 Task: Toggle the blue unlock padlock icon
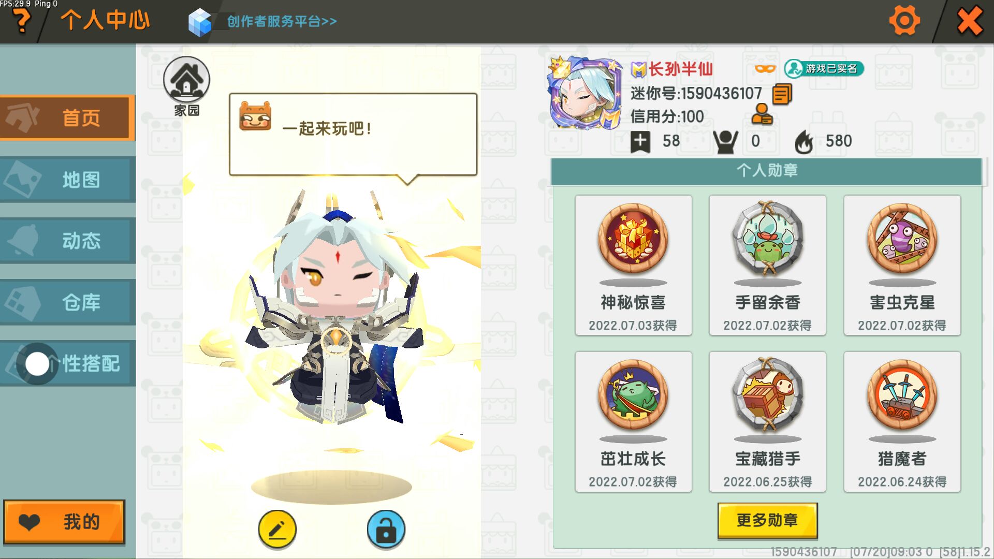pyautogui.click(x=386, y=529)
